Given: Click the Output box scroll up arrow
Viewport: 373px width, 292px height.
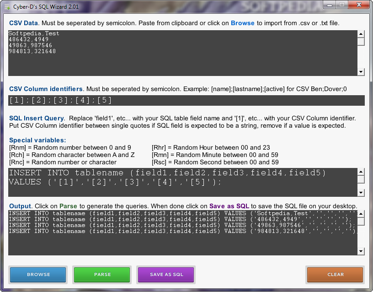Looking at the screenshot, I should [361, 214].
